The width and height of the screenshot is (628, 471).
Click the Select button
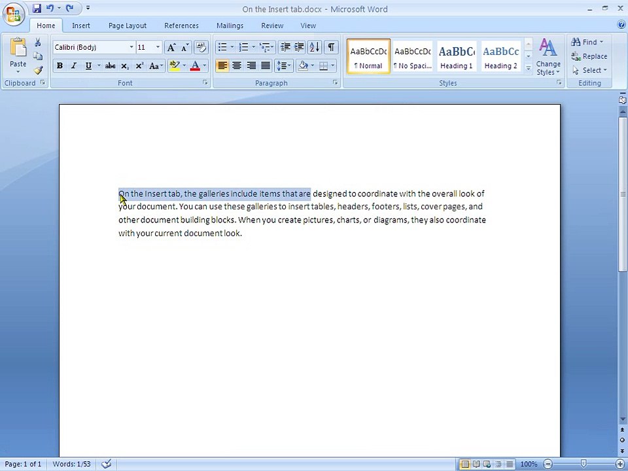pyautogui.click(x=589, y=70)
